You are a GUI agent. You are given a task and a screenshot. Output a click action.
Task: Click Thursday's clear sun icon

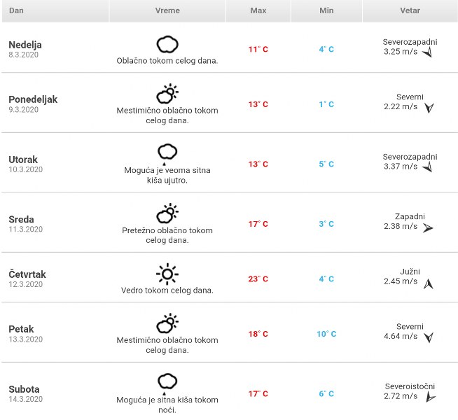pos(167,273)
